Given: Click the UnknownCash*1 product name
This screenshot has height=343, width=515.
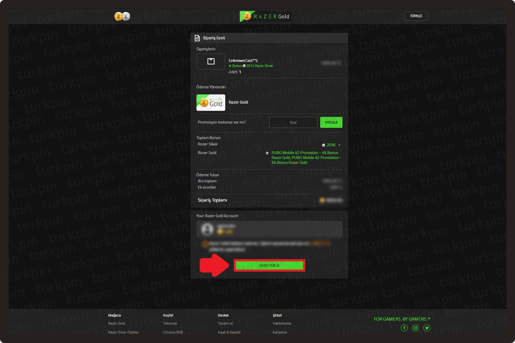Looking at the screenshot, I should click(x=243, y=60).
